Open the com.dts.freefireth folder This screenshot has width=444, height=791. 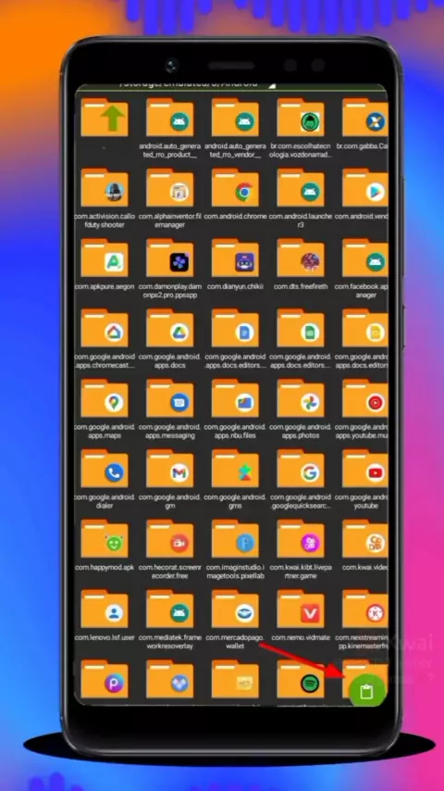click(301, 257)
